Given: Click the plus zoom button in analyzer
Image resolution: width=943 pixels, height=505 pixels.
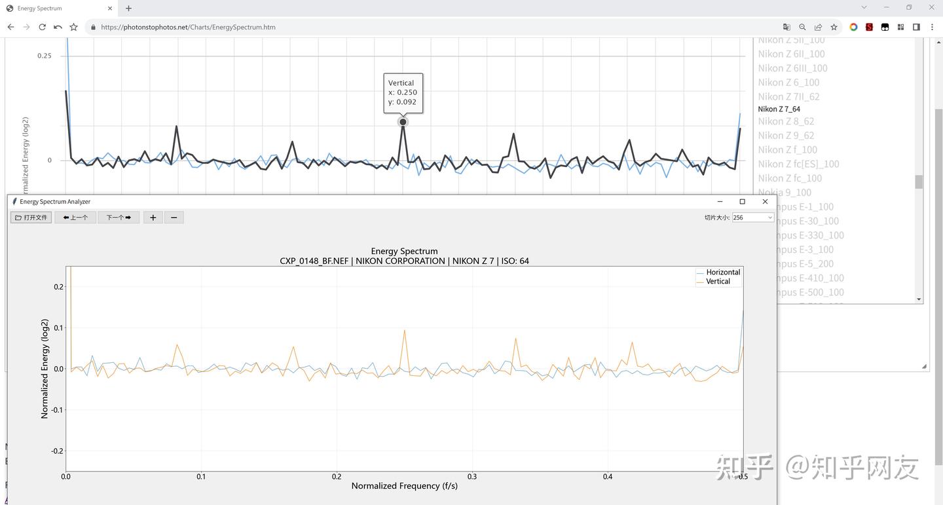Looking at the screenshot, I should [153, 217].
